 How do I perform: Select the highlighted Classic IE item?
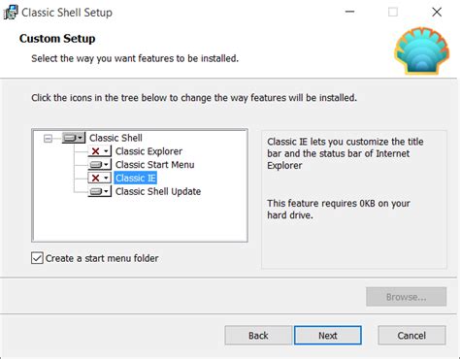136,178
